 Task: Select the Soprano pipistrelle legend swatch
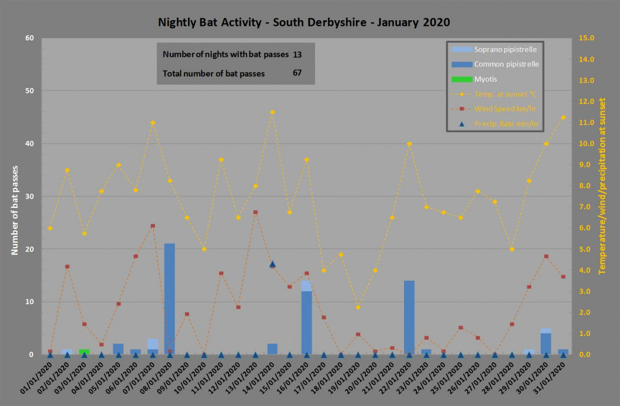(462, 50)
